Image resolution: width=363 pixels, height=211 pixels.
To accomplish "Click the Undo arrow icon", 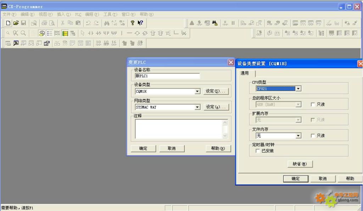I will (x=88, y=23).
